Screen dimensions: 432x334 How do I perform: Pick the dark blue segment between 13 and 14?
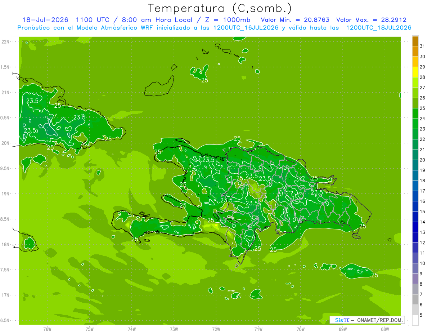coord(415,227)
